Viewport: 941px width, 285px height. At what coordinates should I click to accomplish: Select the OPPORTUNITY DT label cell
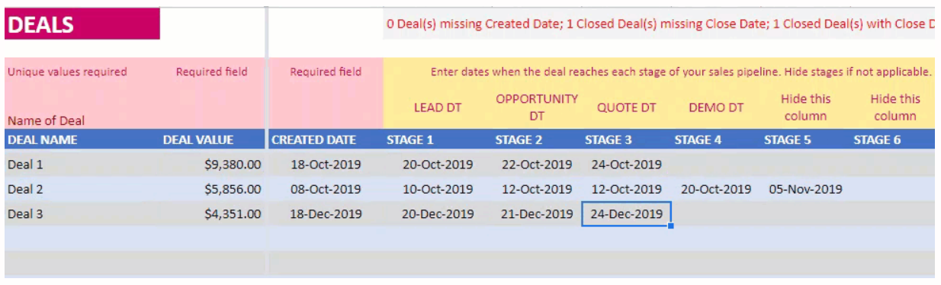click(537, 107)
